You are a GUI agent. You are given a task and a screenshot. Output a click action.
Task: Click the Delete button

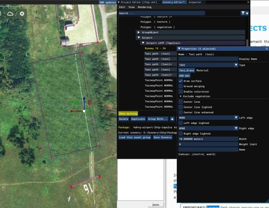(123, 119)
